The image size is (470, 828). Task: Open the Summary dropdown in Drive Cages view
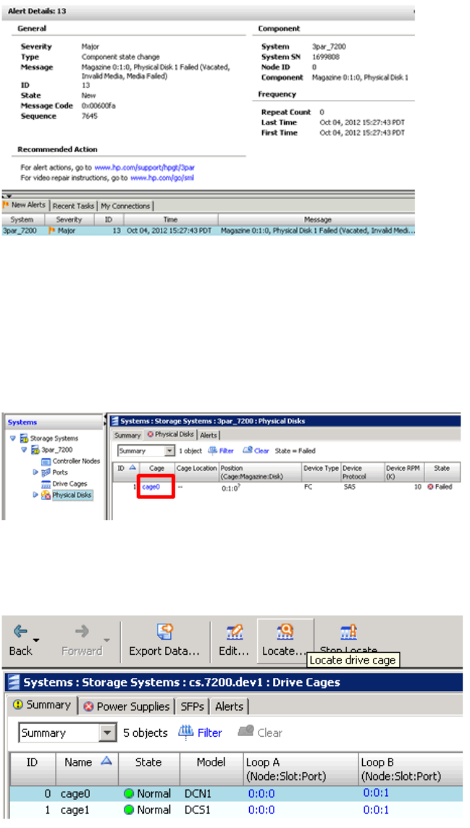(x=108, y=733)
